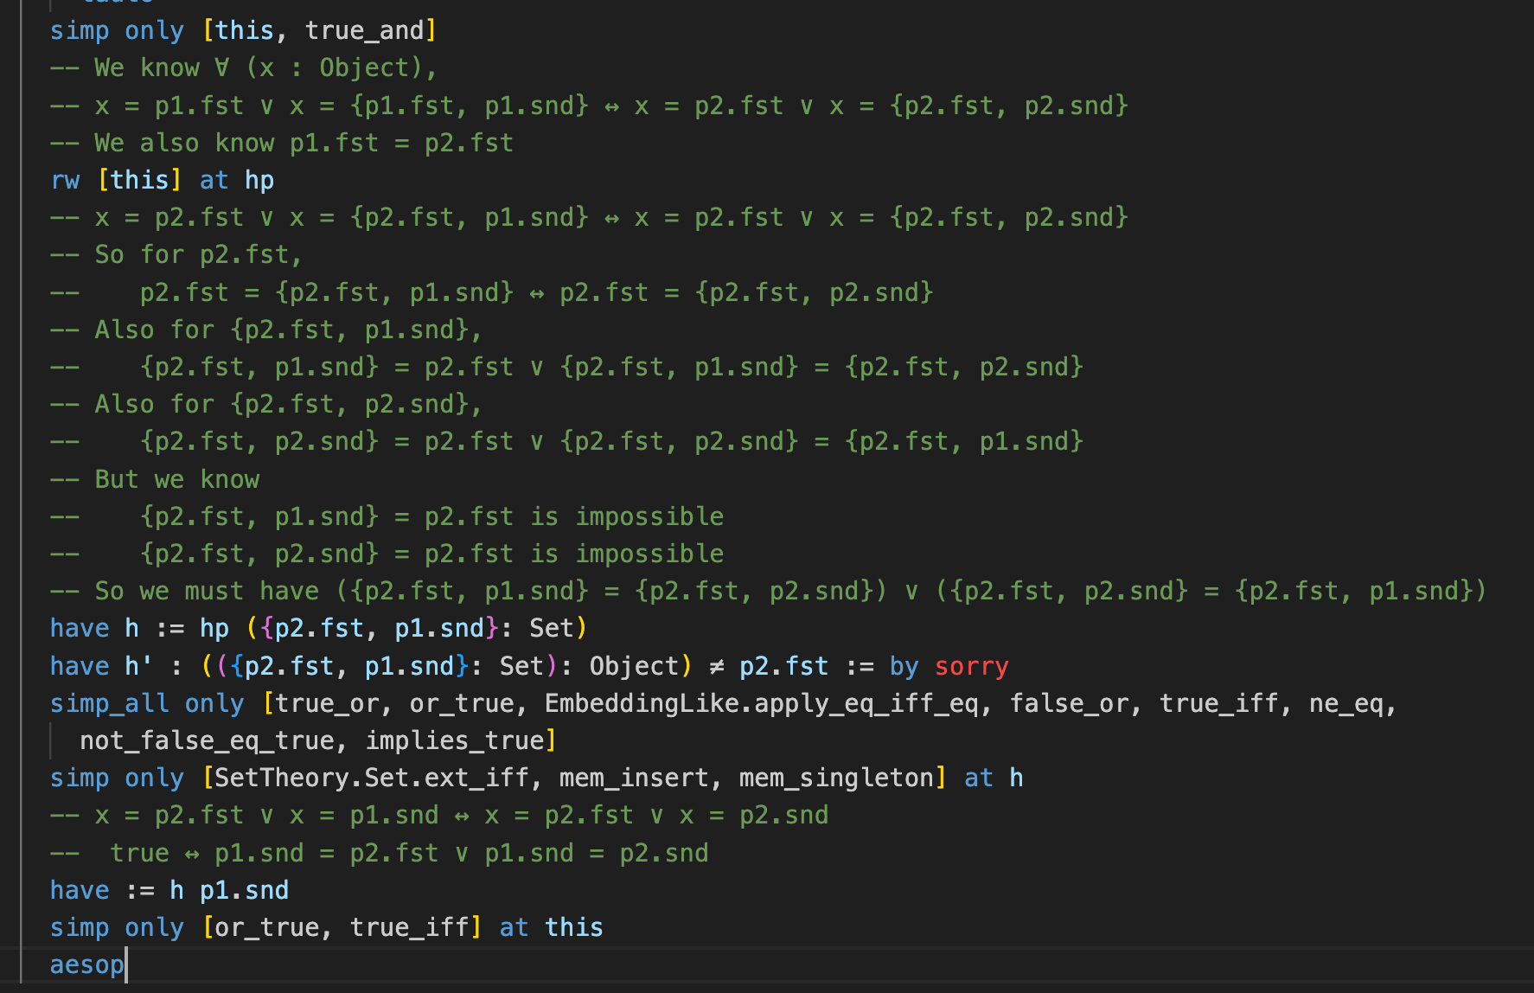Click 'p1.snd' in 'have := h p1.snd'
This screenshot has height=993, width=1534.
(244, 890)
